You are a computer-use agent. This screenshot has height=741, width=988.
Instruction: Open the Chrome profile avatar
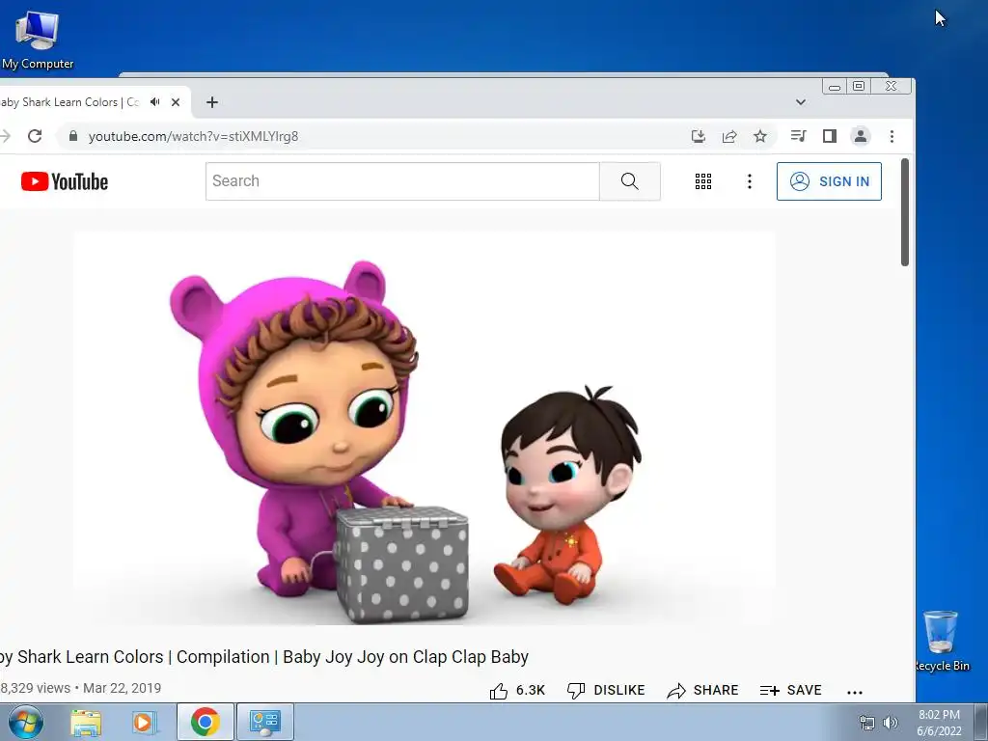point(860,136)
